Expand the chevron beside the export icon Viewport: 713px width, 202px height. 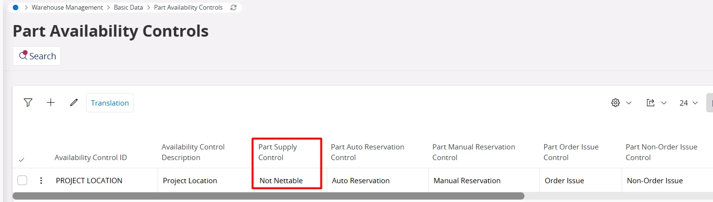click(664, 103)
